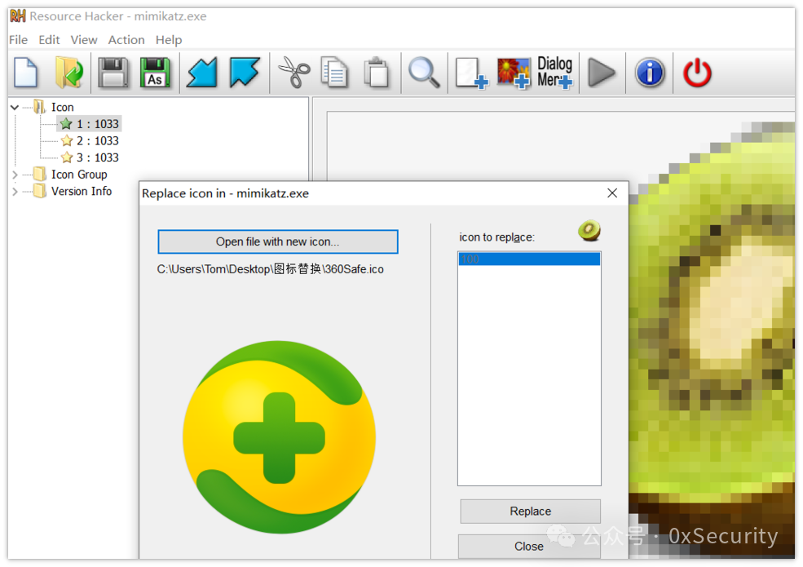Collapse the Icon tree node

(x=14, y=107)
